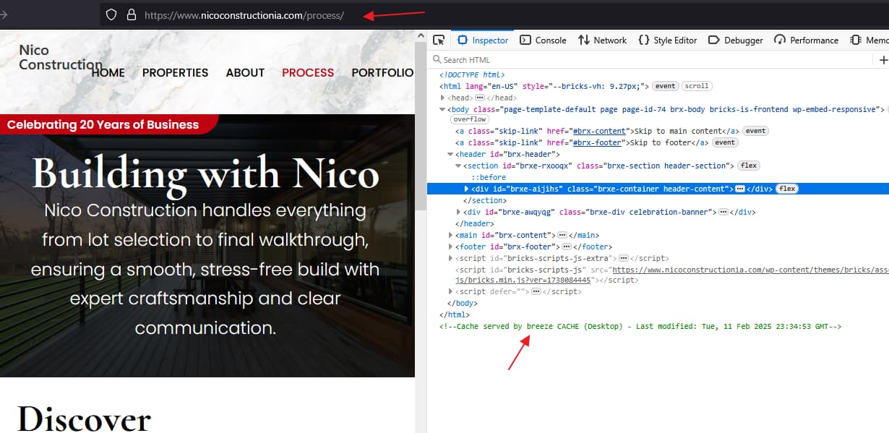Open the bricks script src URL link

(x=750, y=270)
